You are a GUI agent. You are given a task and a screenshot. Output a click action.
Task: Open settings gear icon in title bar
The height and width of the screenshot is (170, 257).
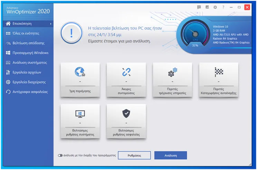215,7
